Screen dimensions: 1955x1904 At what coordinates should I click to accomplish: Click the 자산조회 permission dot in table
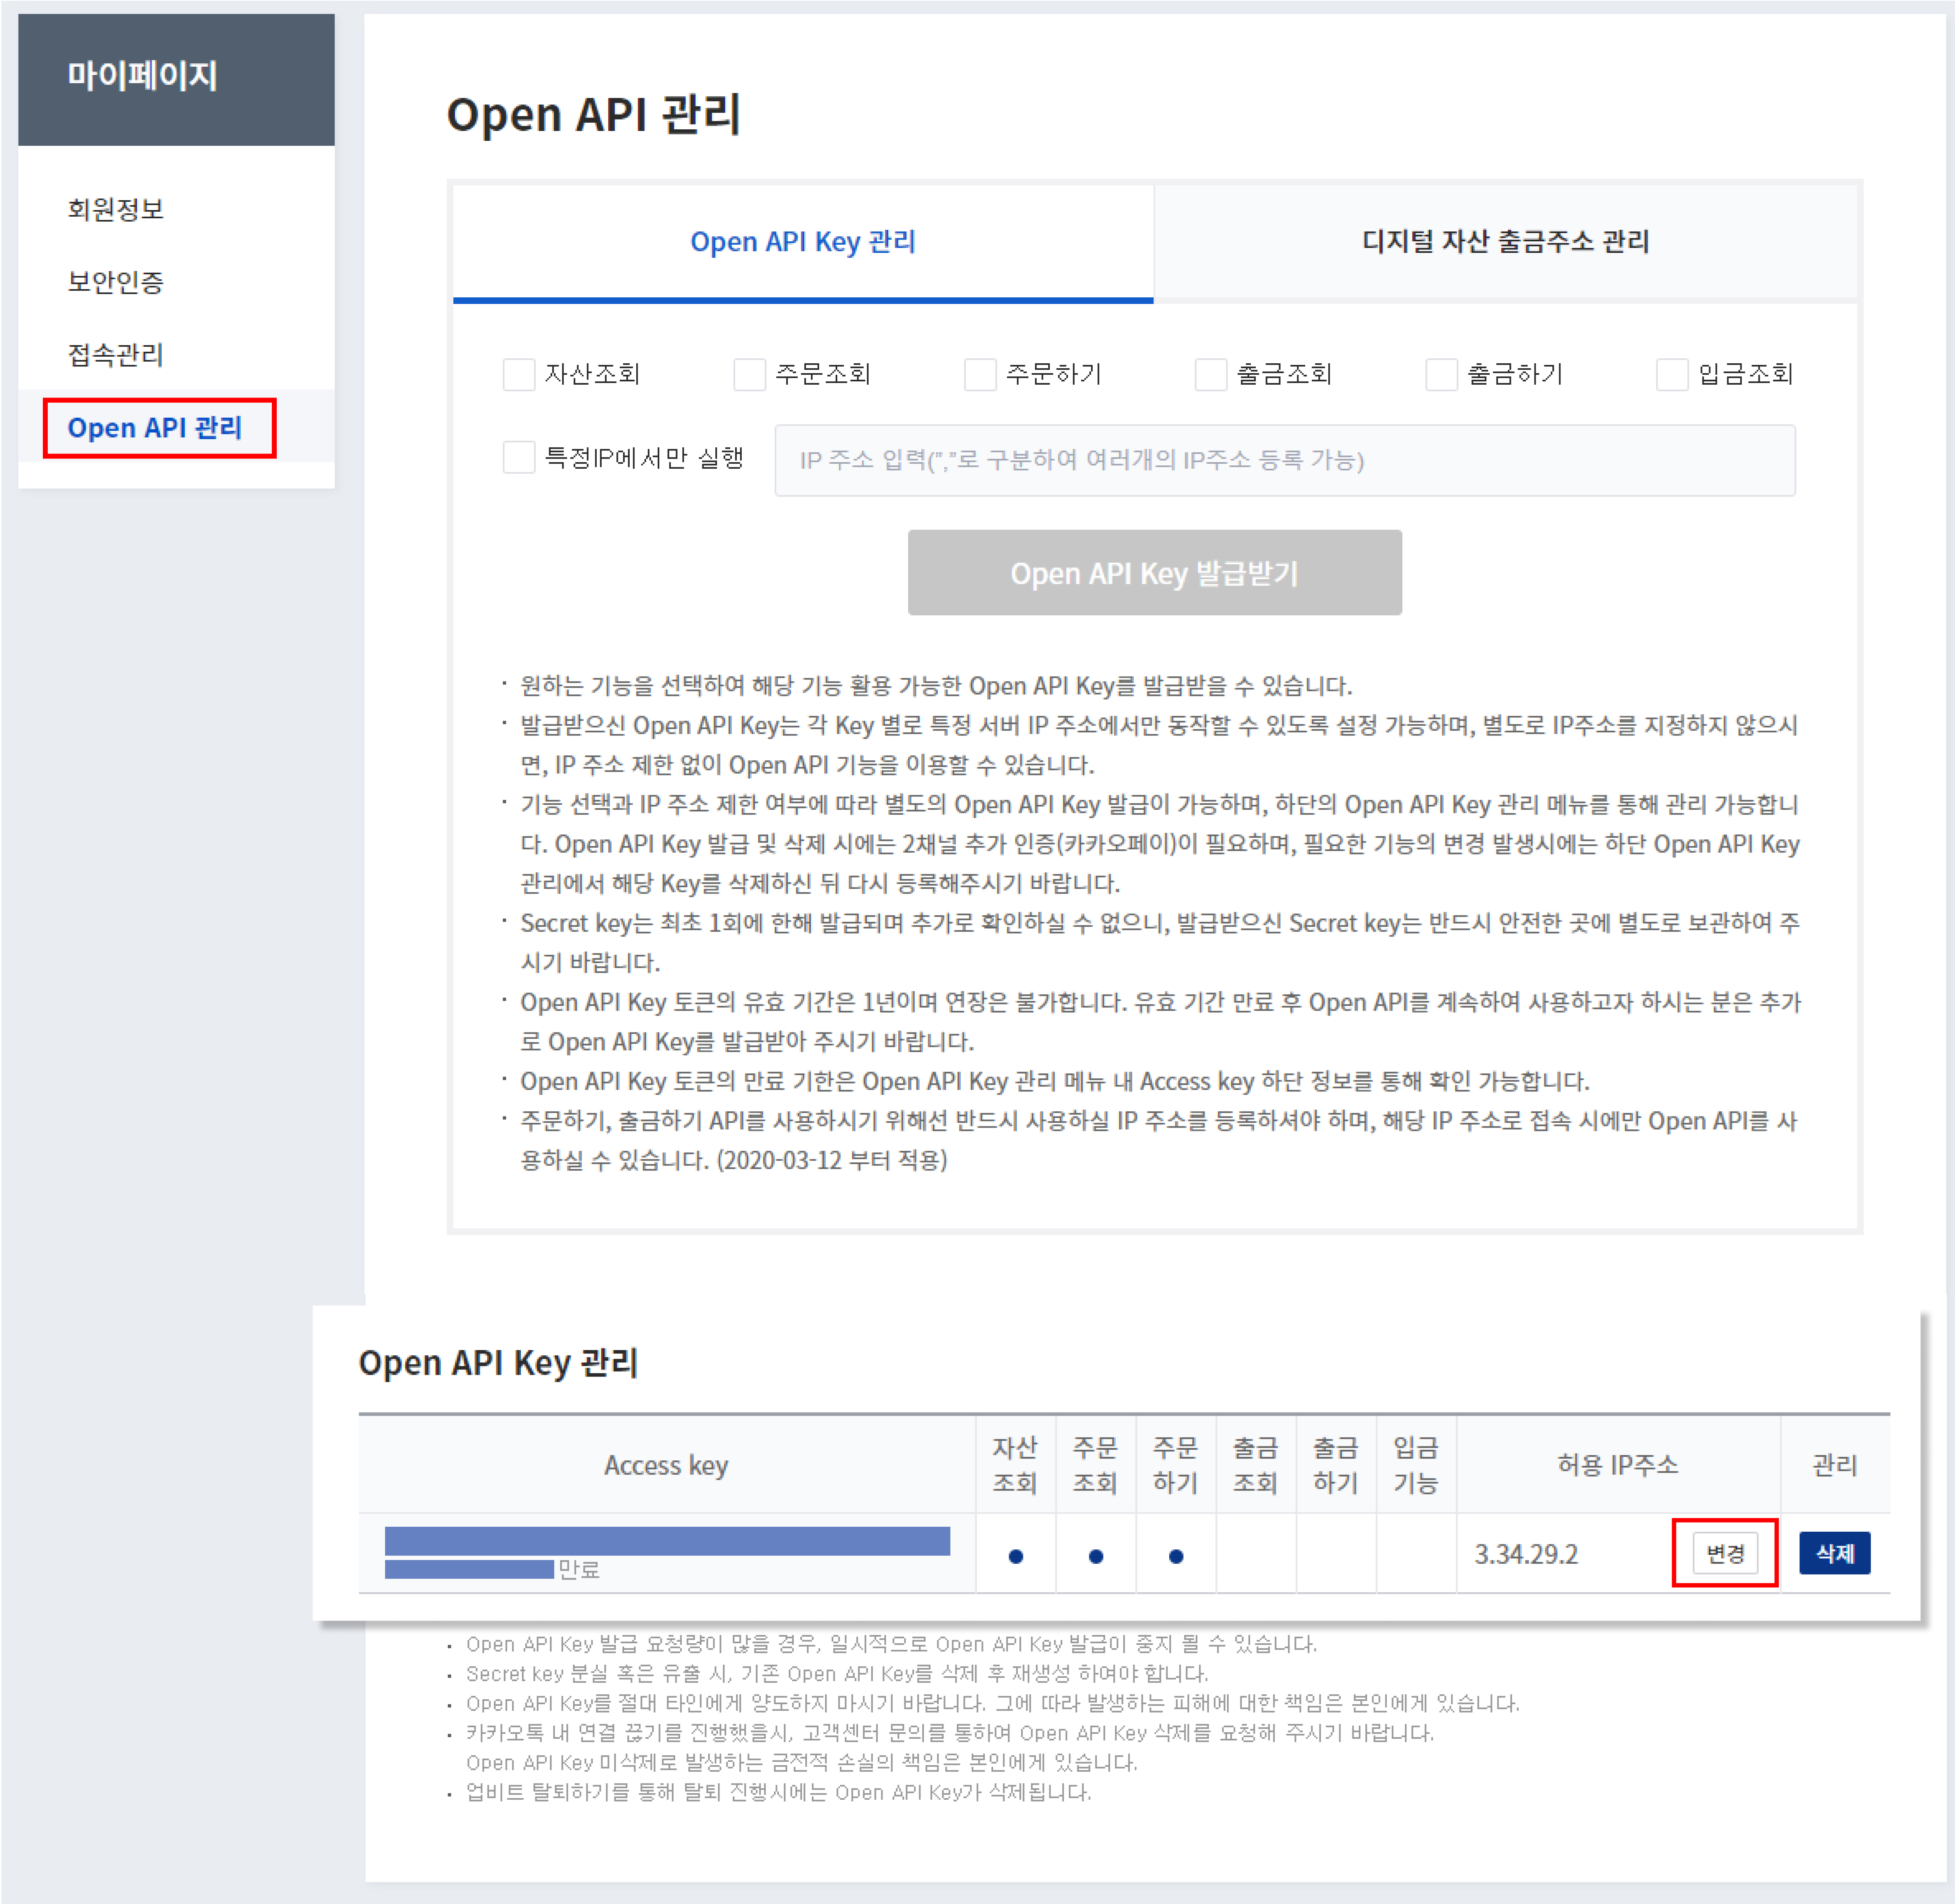[x=1015, y=1556]
